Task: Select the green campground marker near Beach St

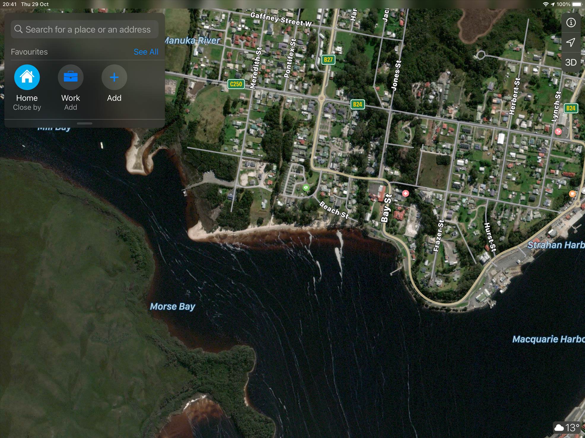Action: [x=306, y=188]
